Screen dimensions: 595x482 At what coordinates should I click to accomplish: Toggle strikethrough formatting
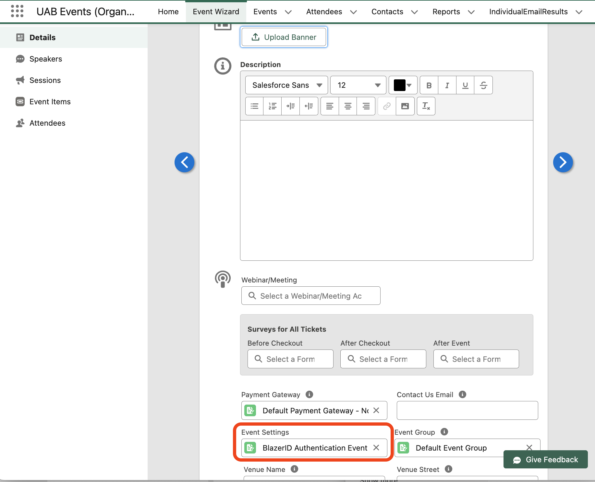click(x=483, y=85)
